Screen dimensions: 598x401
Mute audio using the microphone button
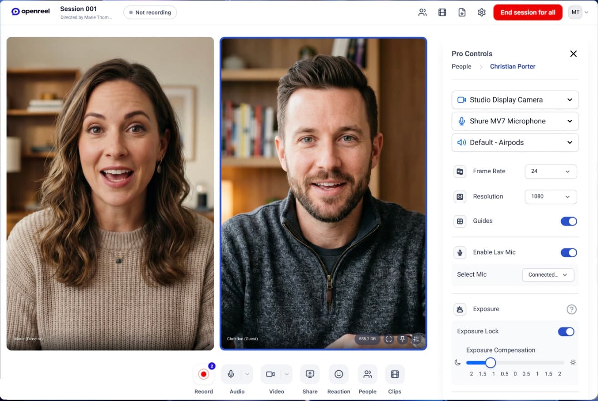tap(231, 374)
